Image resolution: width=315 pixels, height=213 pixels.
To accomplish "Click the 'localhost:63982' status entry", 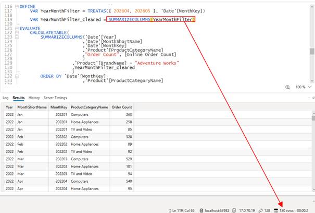I will click(x=217, y=210).
